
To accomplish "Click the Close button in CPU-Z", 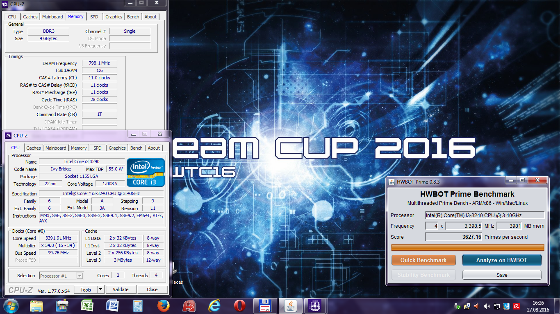I will (152, 289).
